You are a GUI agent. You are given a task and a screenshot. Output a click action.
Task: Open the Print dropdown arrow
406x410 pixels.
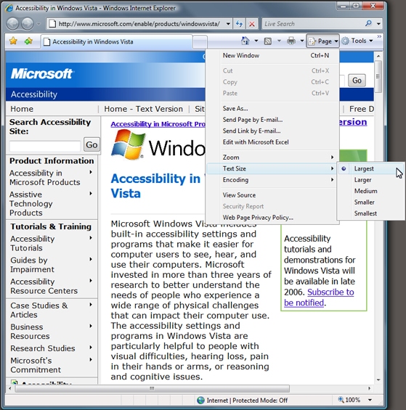click(302, 41)
